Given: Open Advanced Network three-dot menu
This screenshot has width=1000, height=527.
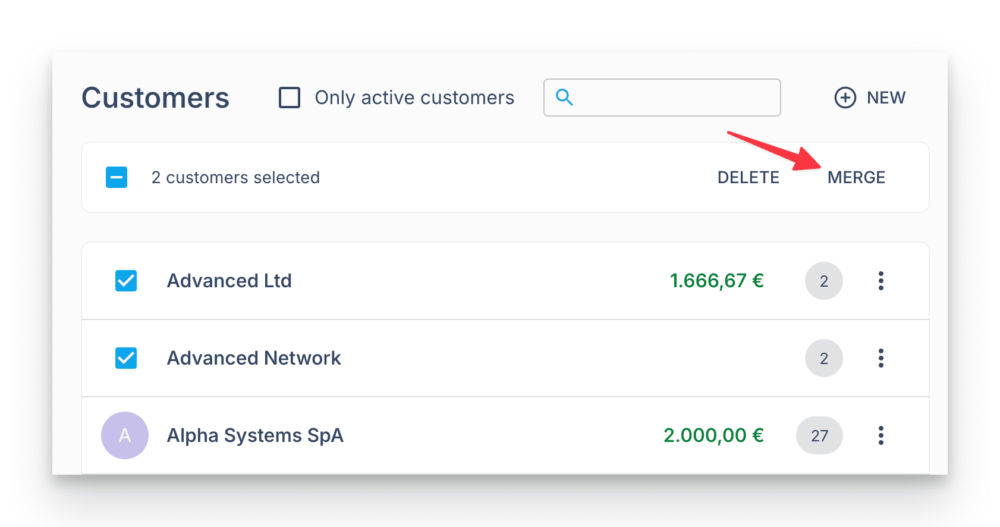Looking at the screenshot, I should click(880, 358).
